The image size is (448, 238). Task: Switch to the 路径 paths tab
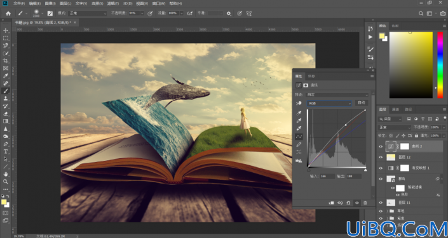pyautogui.click(x=408, y=110)
